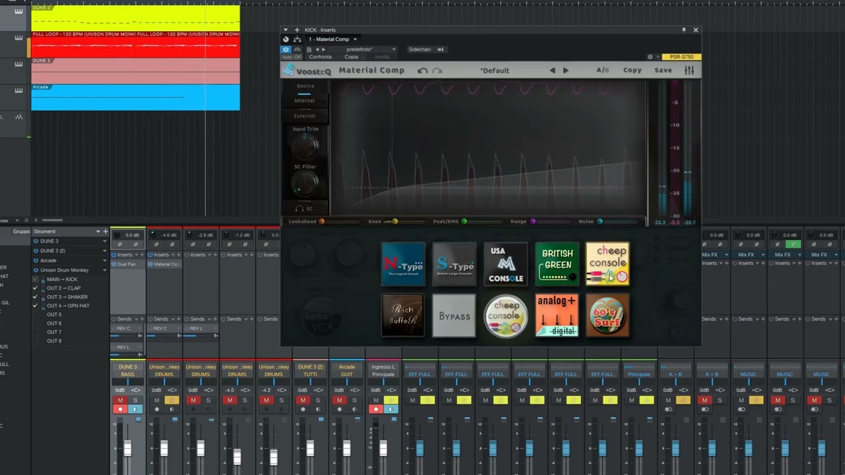845x475 pixels.
Task: Open the Material Co.. insert slot
Action: click(164, 265)
